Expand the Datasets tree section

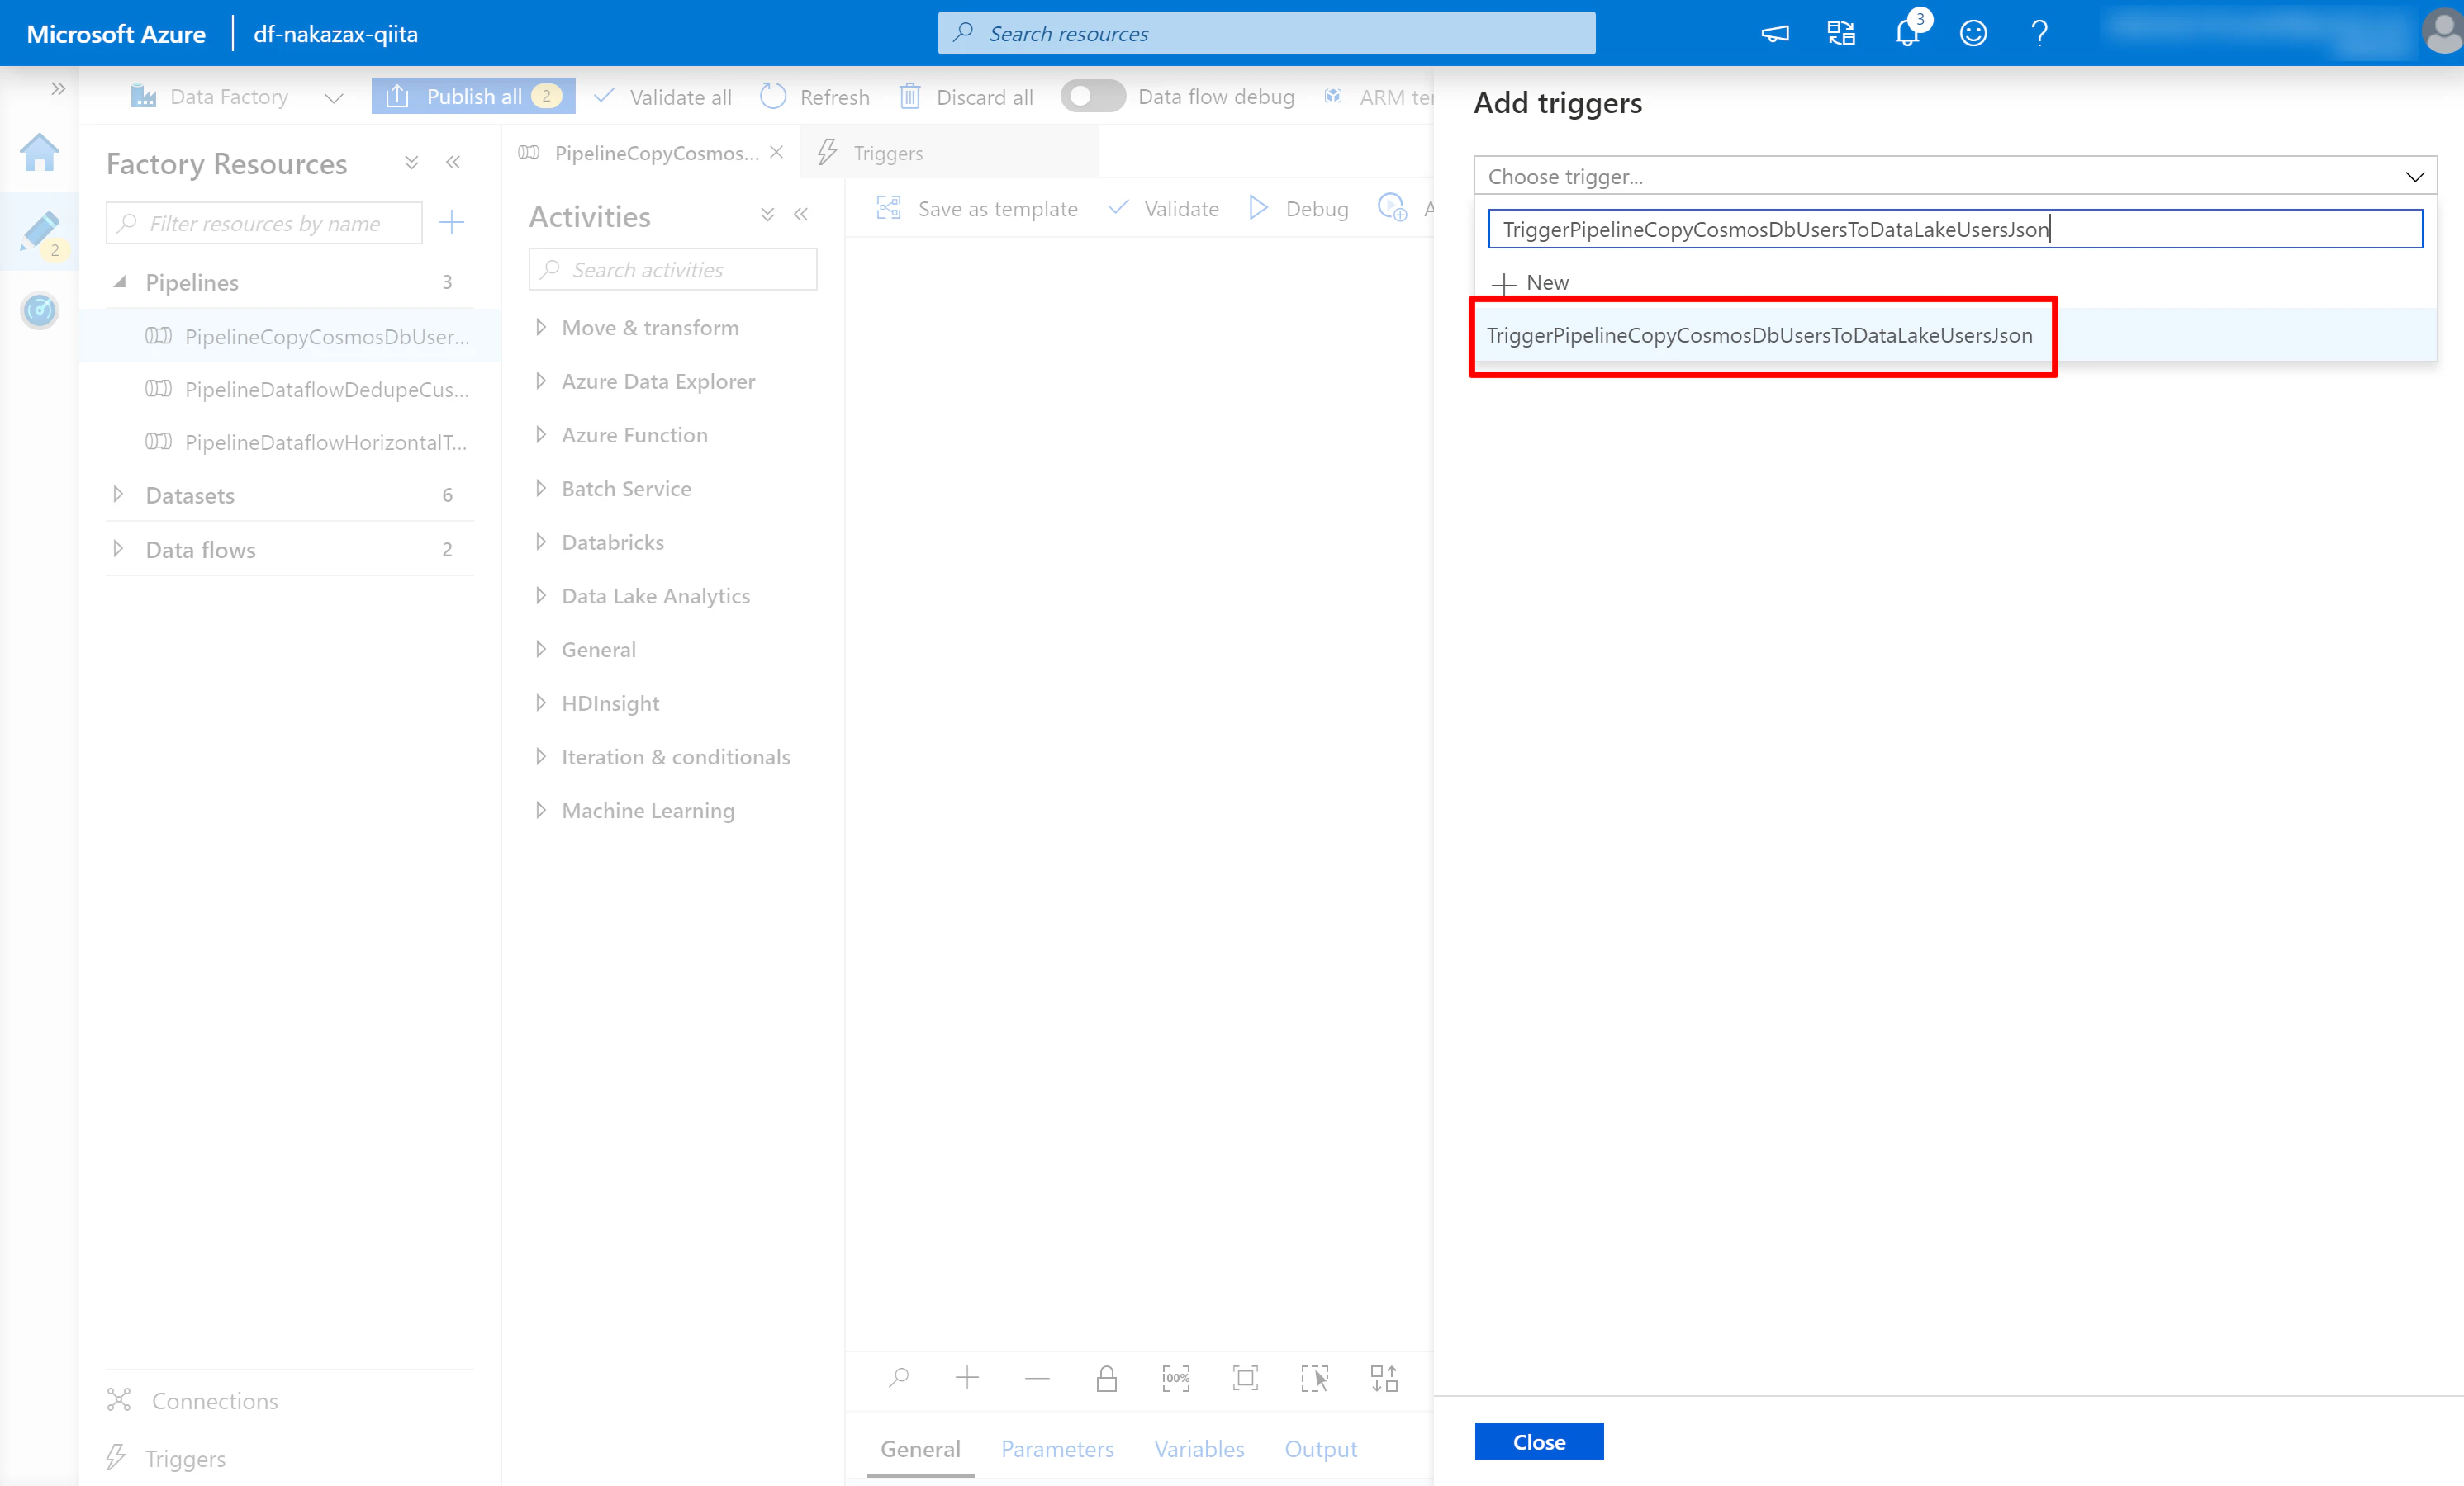118,495
